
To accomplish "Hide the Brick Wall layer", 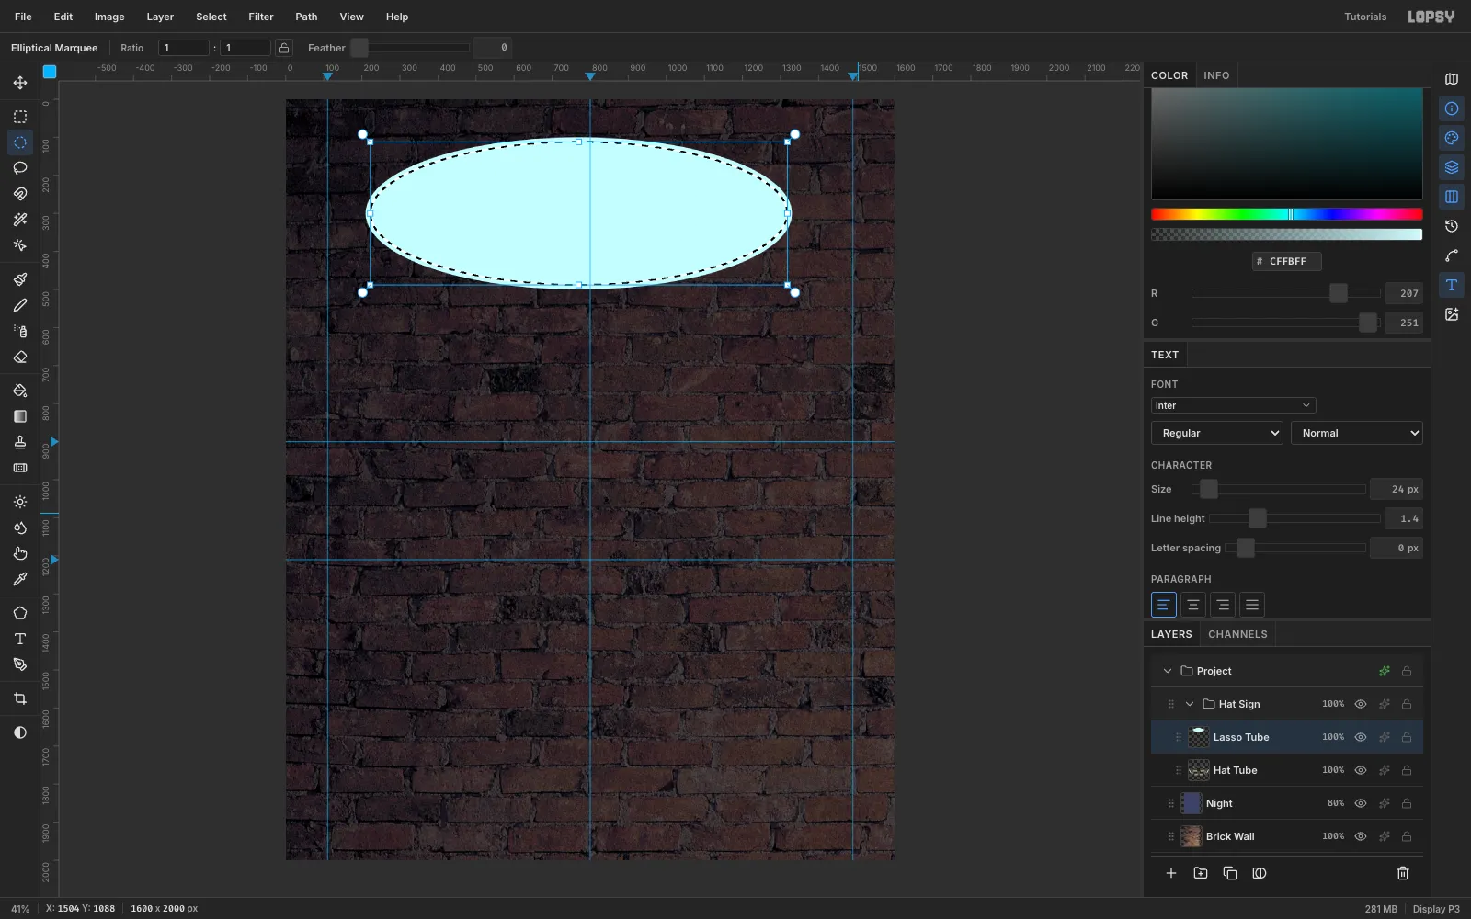I will click(1361, 836).
